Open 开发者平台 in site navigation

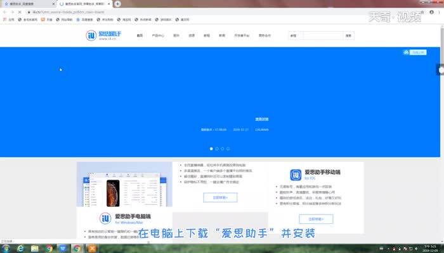242,35
